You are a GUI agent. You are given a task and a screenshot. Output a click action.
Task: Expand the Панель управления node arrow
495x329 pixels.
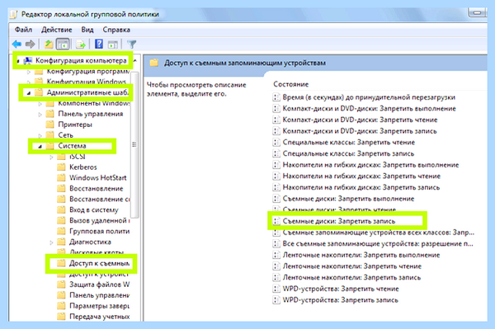click(x=40, y=114)
